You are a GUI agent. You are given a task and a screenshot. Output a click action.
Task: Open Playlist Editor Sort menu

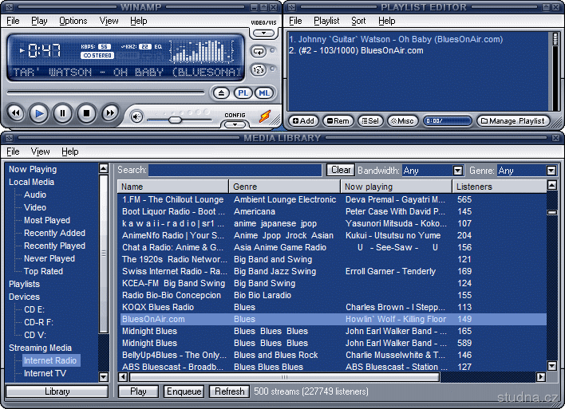point(358,21)
